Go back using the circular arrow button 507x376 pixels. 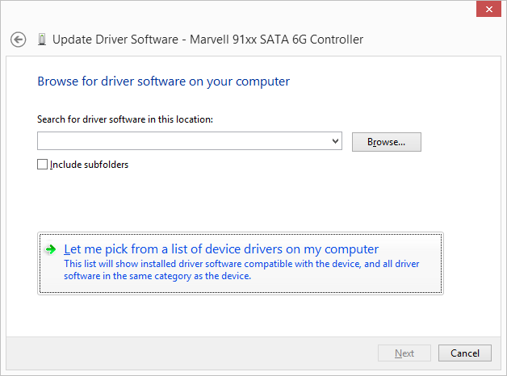[x=18, y=40]
